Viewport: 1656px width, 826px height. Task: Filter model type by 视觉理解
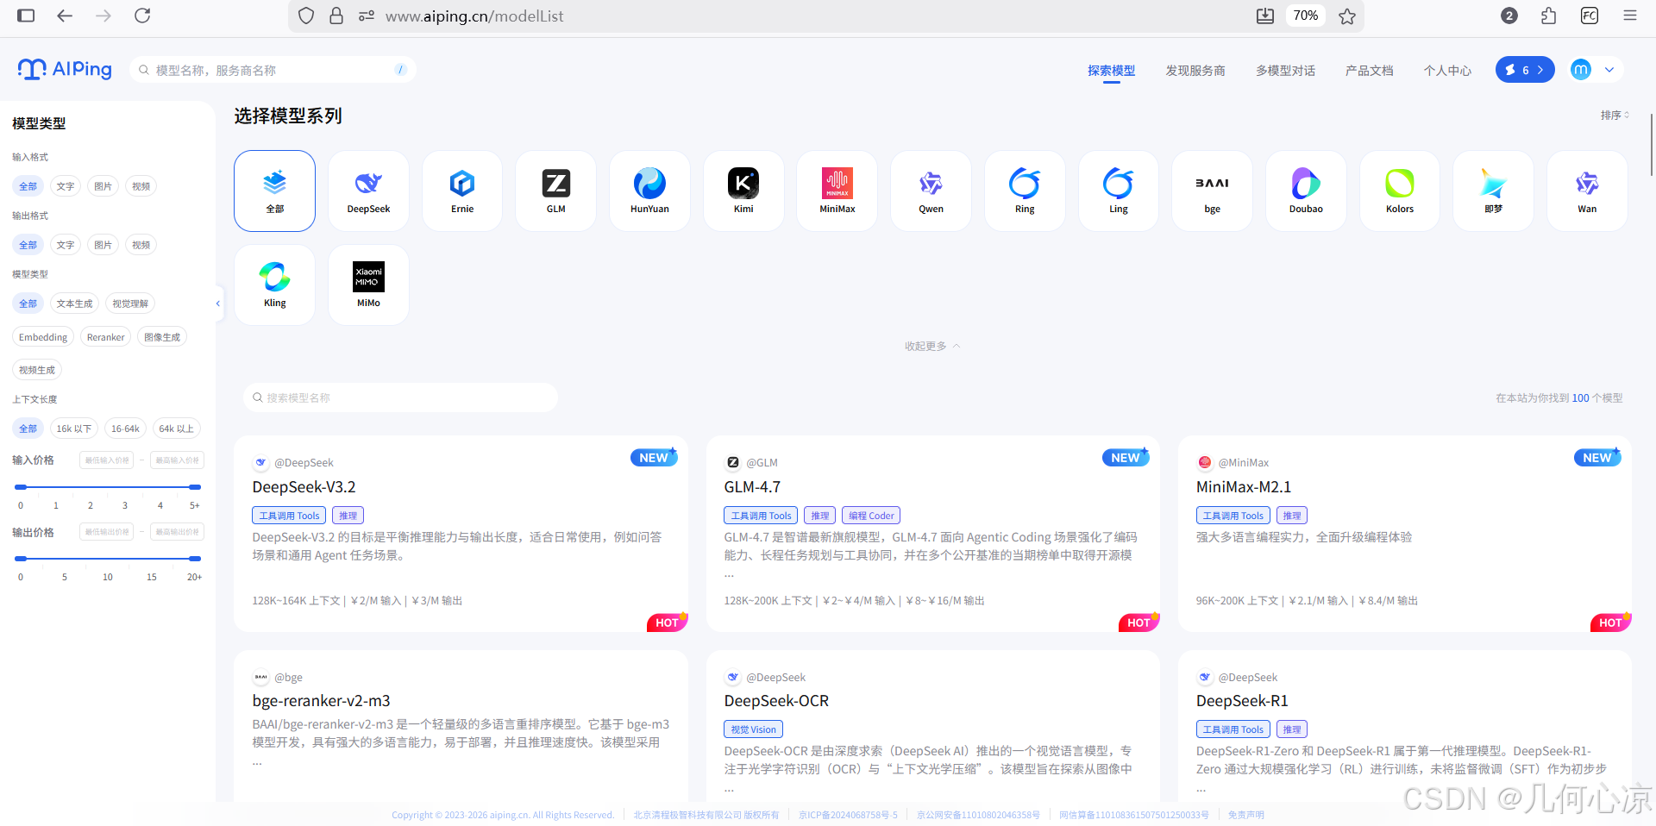pos(130,303)
